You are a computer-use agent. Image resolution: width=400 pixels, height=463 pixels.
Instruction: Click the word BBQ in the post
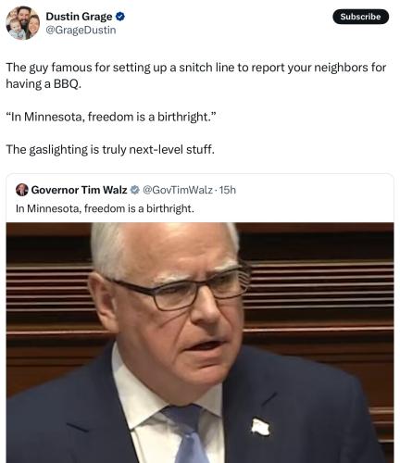click(68, 83)
